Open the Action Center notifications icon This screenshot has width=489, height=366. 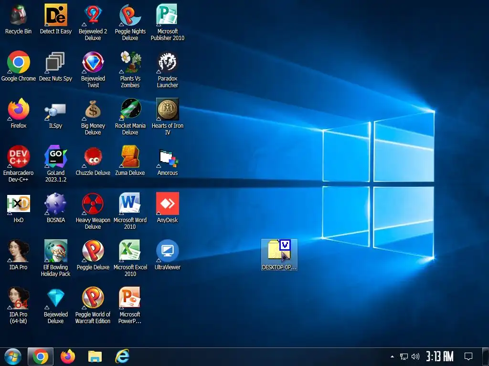[x=468, y=356]
